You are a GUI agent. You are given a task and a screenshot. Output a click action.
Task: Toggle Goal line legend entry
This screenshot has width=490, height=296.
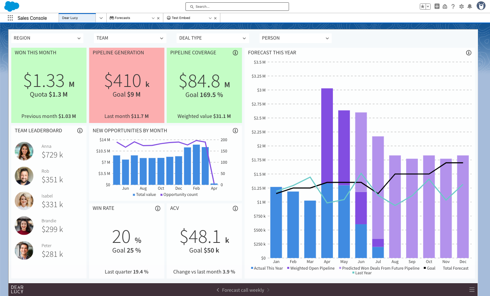[x=429, y=268]
